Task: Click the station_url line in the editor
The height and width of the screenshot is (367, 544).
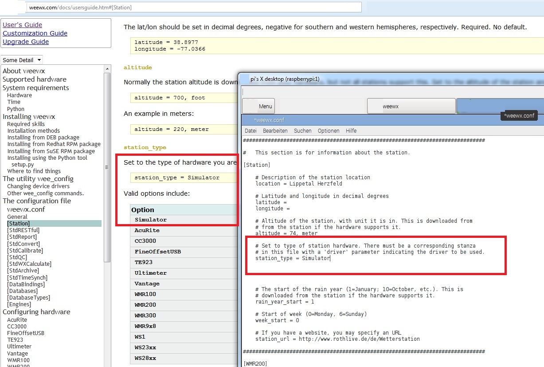Action: [337, 339]
